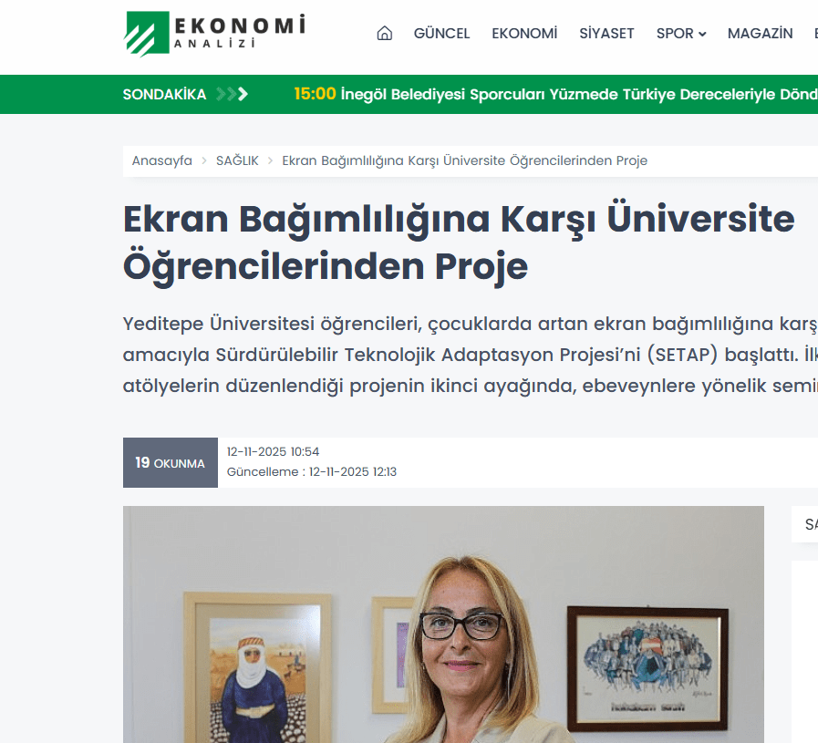Viewport: 818px width, 743px height.
Task: Open the SAĞLIK breadcrumb link
Action: [237, 160]
